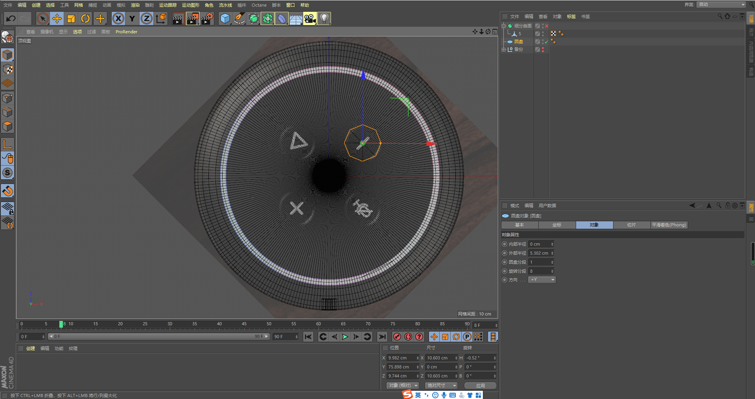Open the 绝对尺寸 size mode dropdown
Screen dimensions: 755x399
(442, 385)
